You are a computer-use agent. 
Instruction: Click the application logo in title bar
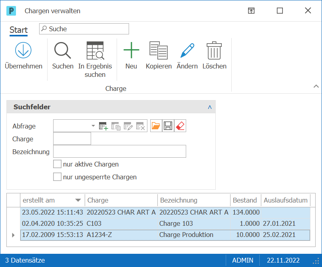(11, 11)
